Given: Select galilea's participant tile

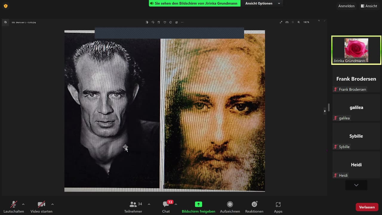Looking at the screenshot, I should [x=356, y=107].
